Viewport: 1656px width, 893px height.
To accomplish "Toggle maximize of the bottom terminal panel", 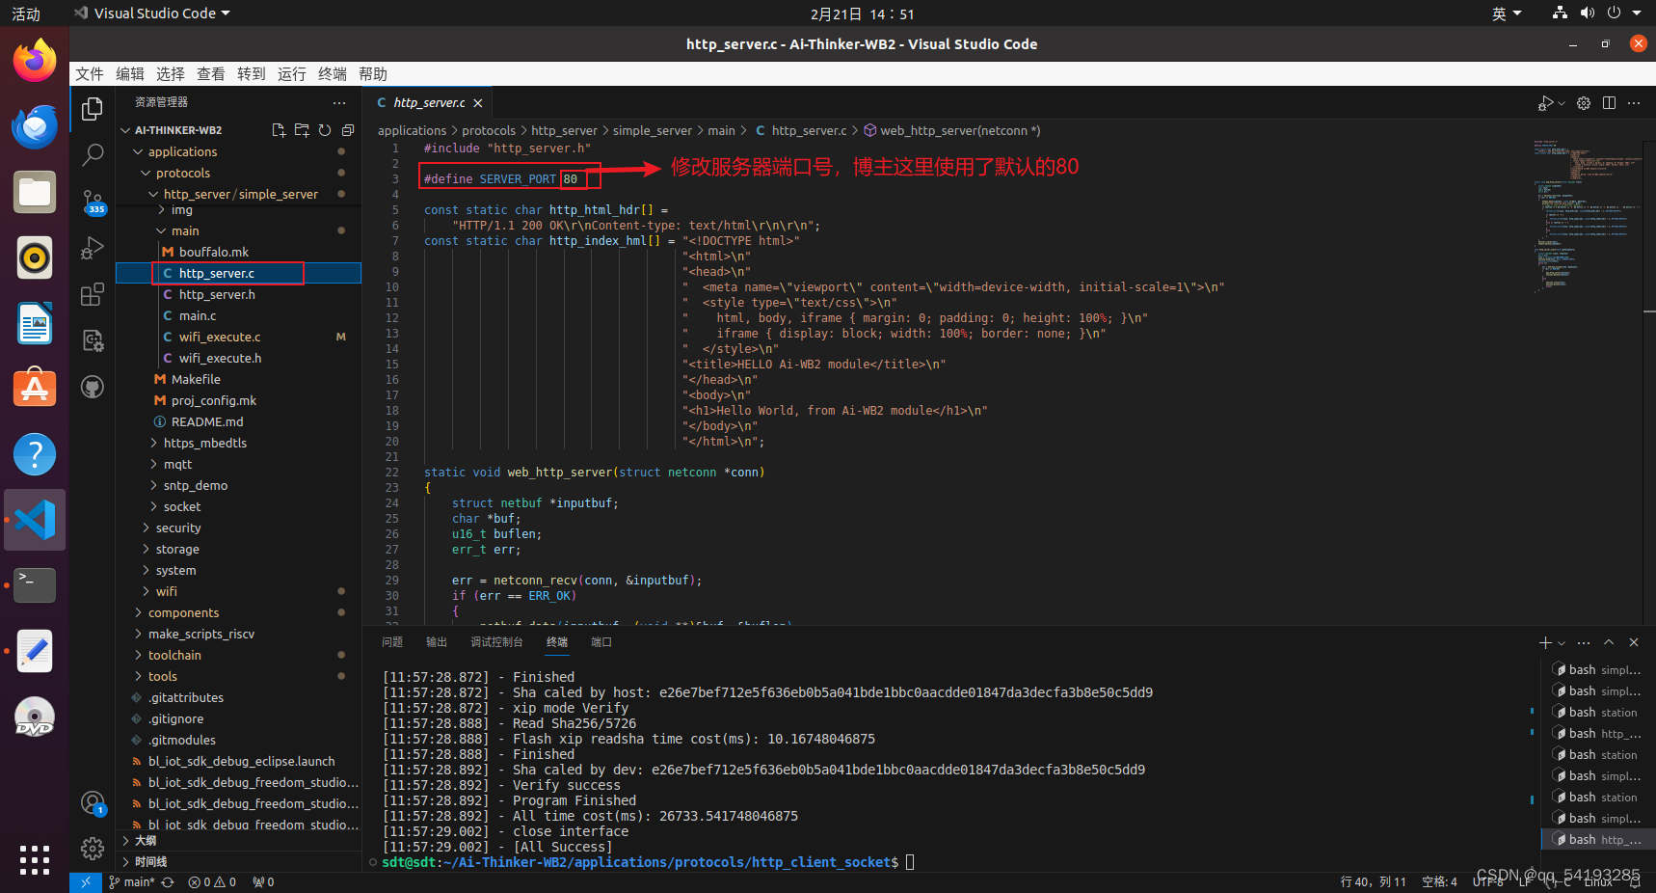I will point(1608,641).
